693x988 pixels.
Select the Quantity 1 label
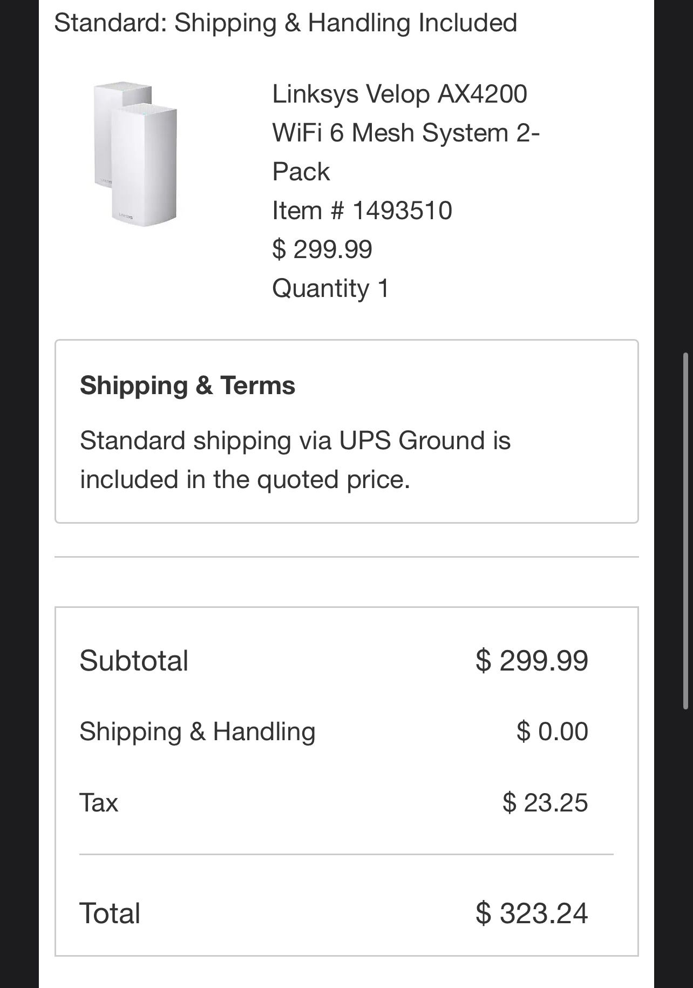[330, 288]
